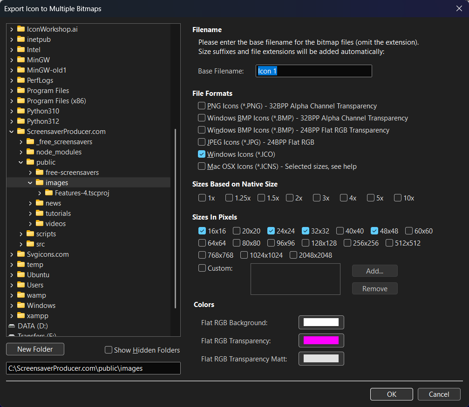
Task: Open the Flat RGB Transparency magenta swatch
Action: 321,340
